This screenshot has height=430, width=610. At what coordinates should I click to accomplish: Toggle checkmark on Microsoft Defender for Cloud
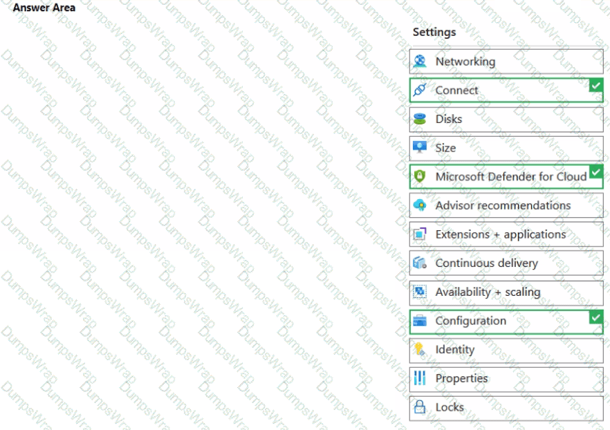pyautogui.click(x=595, y=171)
